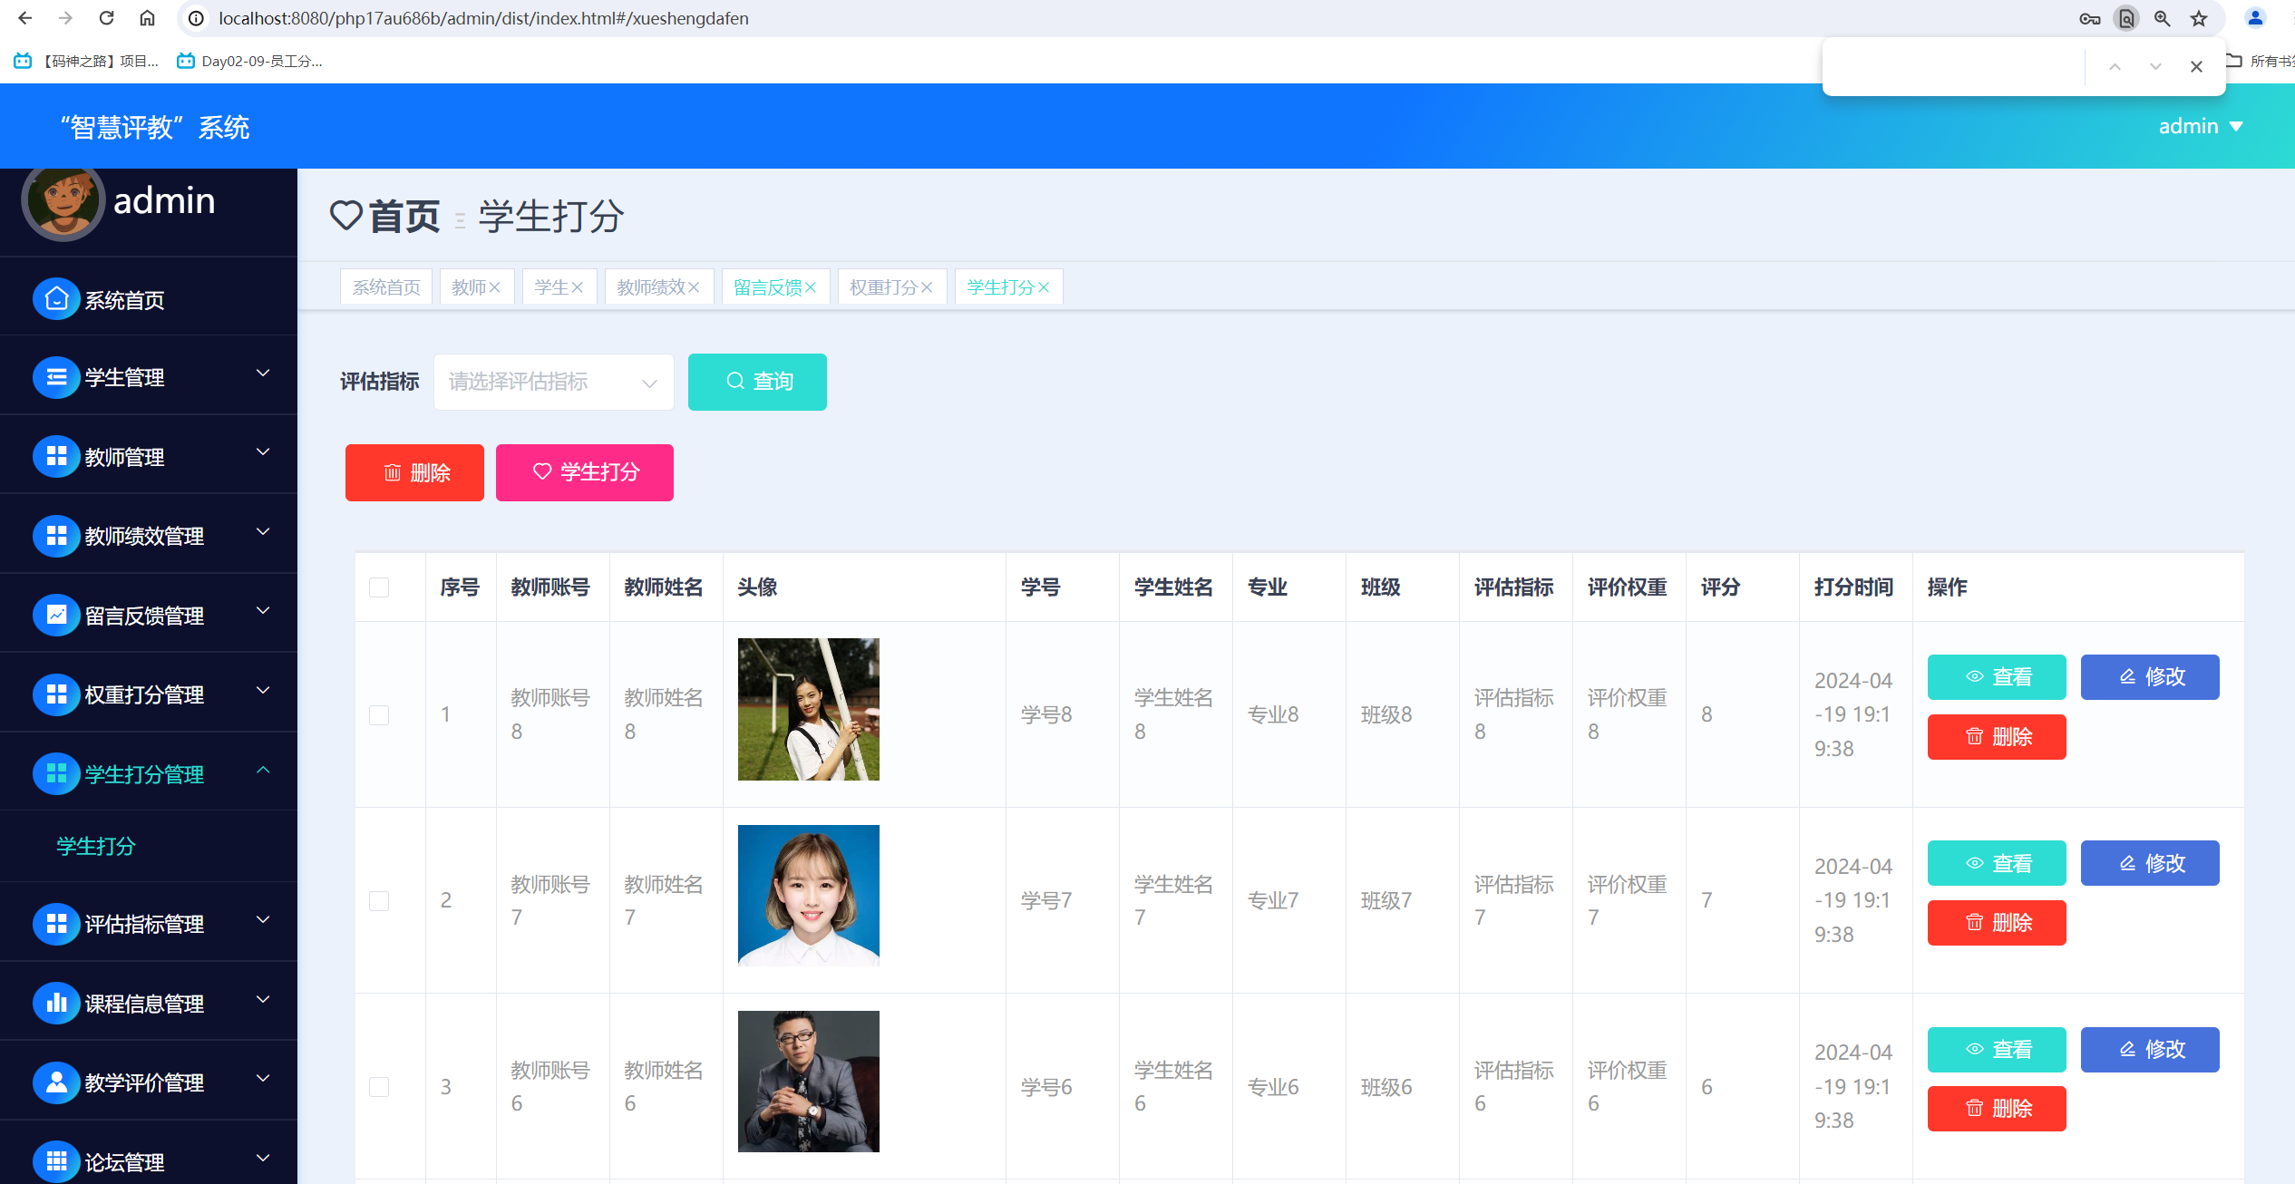
Task: Click the 学生打分管理 grid icon
Action: pyautogui.click(x=56, y=773)
